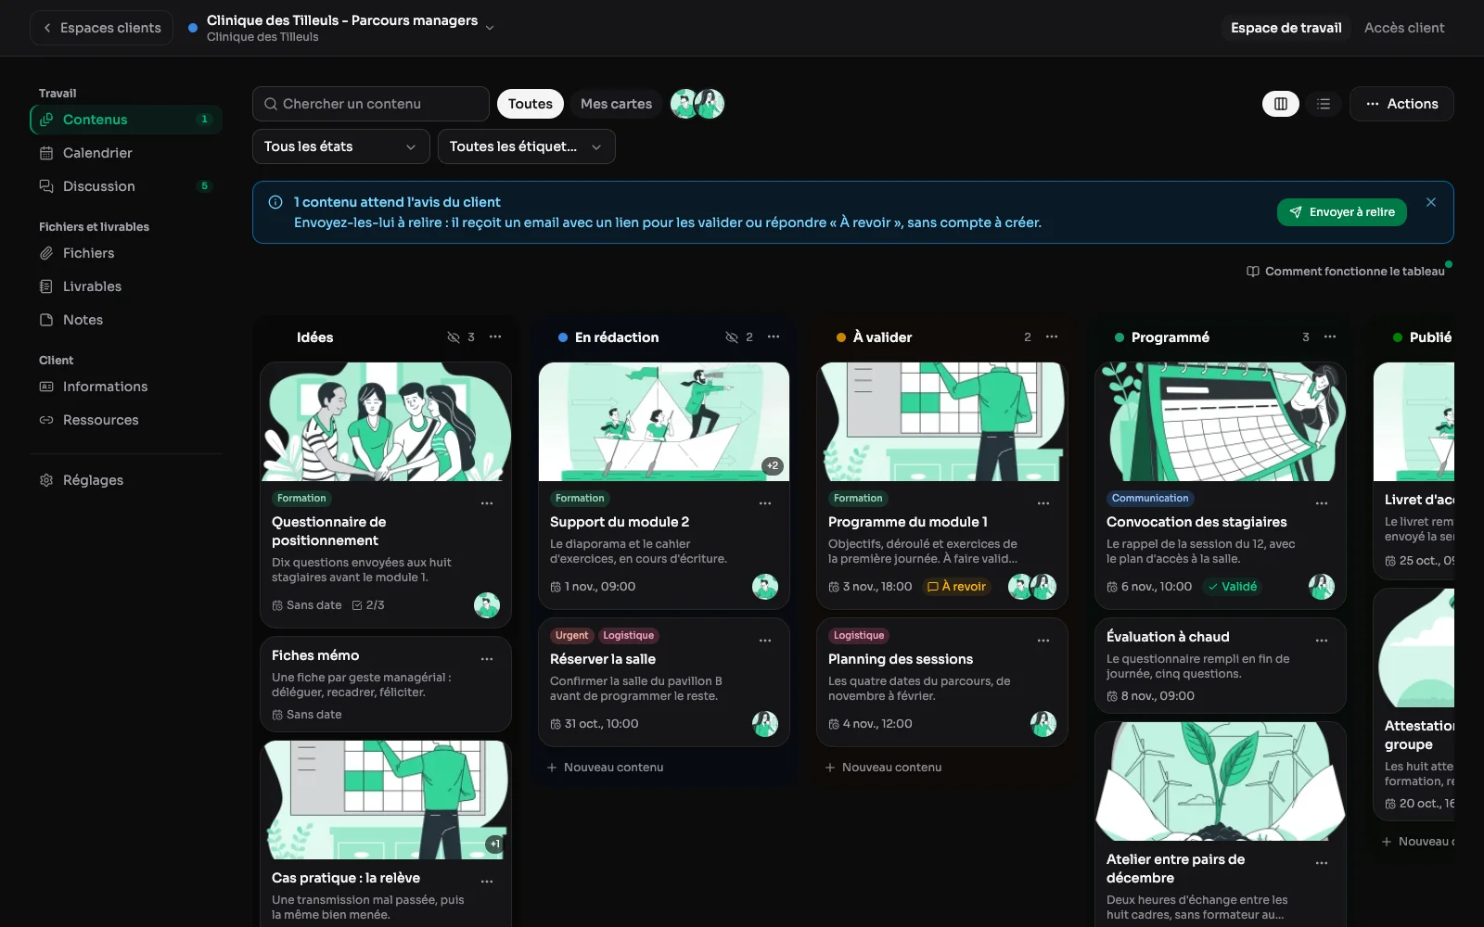Viewport: 1484px width, 927px height.
Task: Open Fichiers in the sidebar
Action: coord(126,253)
